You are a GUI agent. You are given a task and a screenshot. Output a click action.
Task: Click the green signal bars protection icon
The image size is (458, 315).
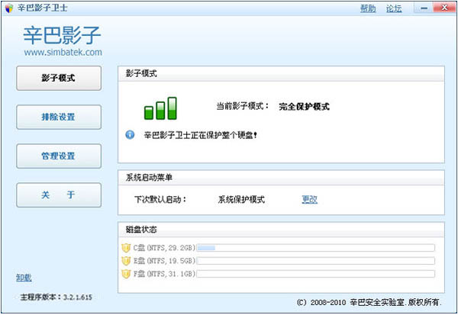point(160,108)
